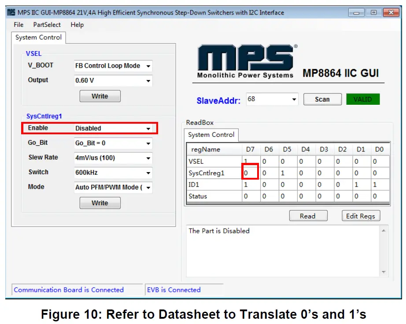Screen dimensions: 406x324
Task: Click the Status row name cell
Action: [x=214, y=196]
